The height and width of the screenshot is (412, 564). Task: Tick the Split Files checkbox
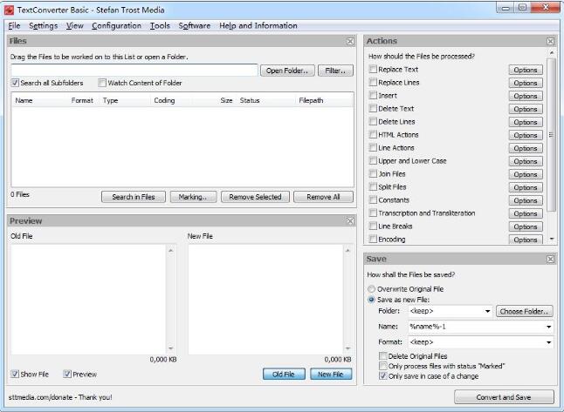point(373,187)
